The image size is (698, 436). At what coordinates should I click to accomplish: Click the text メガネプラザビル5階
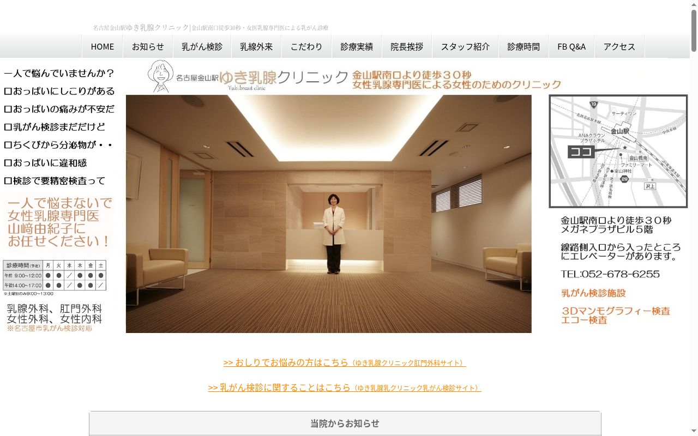pyautogui.click(x=606, y=229)
